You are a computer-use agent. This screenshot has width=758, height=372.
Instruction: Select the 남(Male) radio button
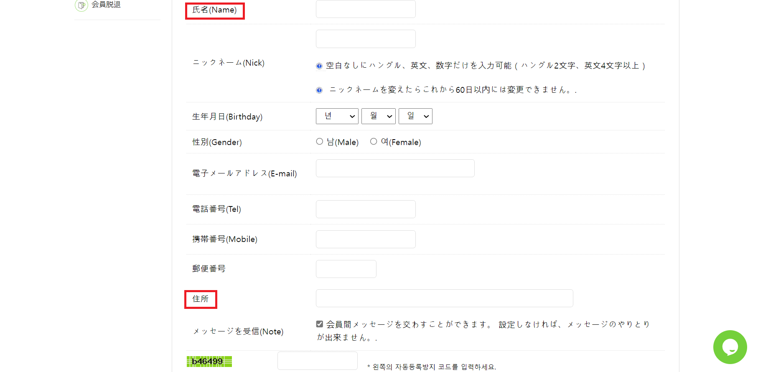[320, 142]
